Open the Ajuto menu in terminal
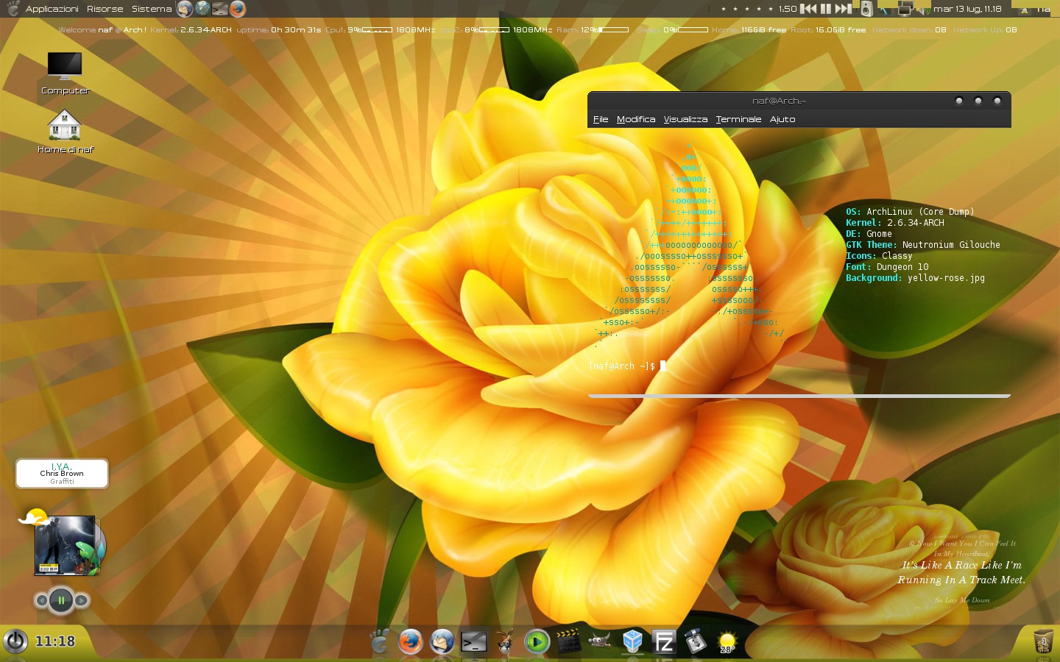 pos(782,119)
